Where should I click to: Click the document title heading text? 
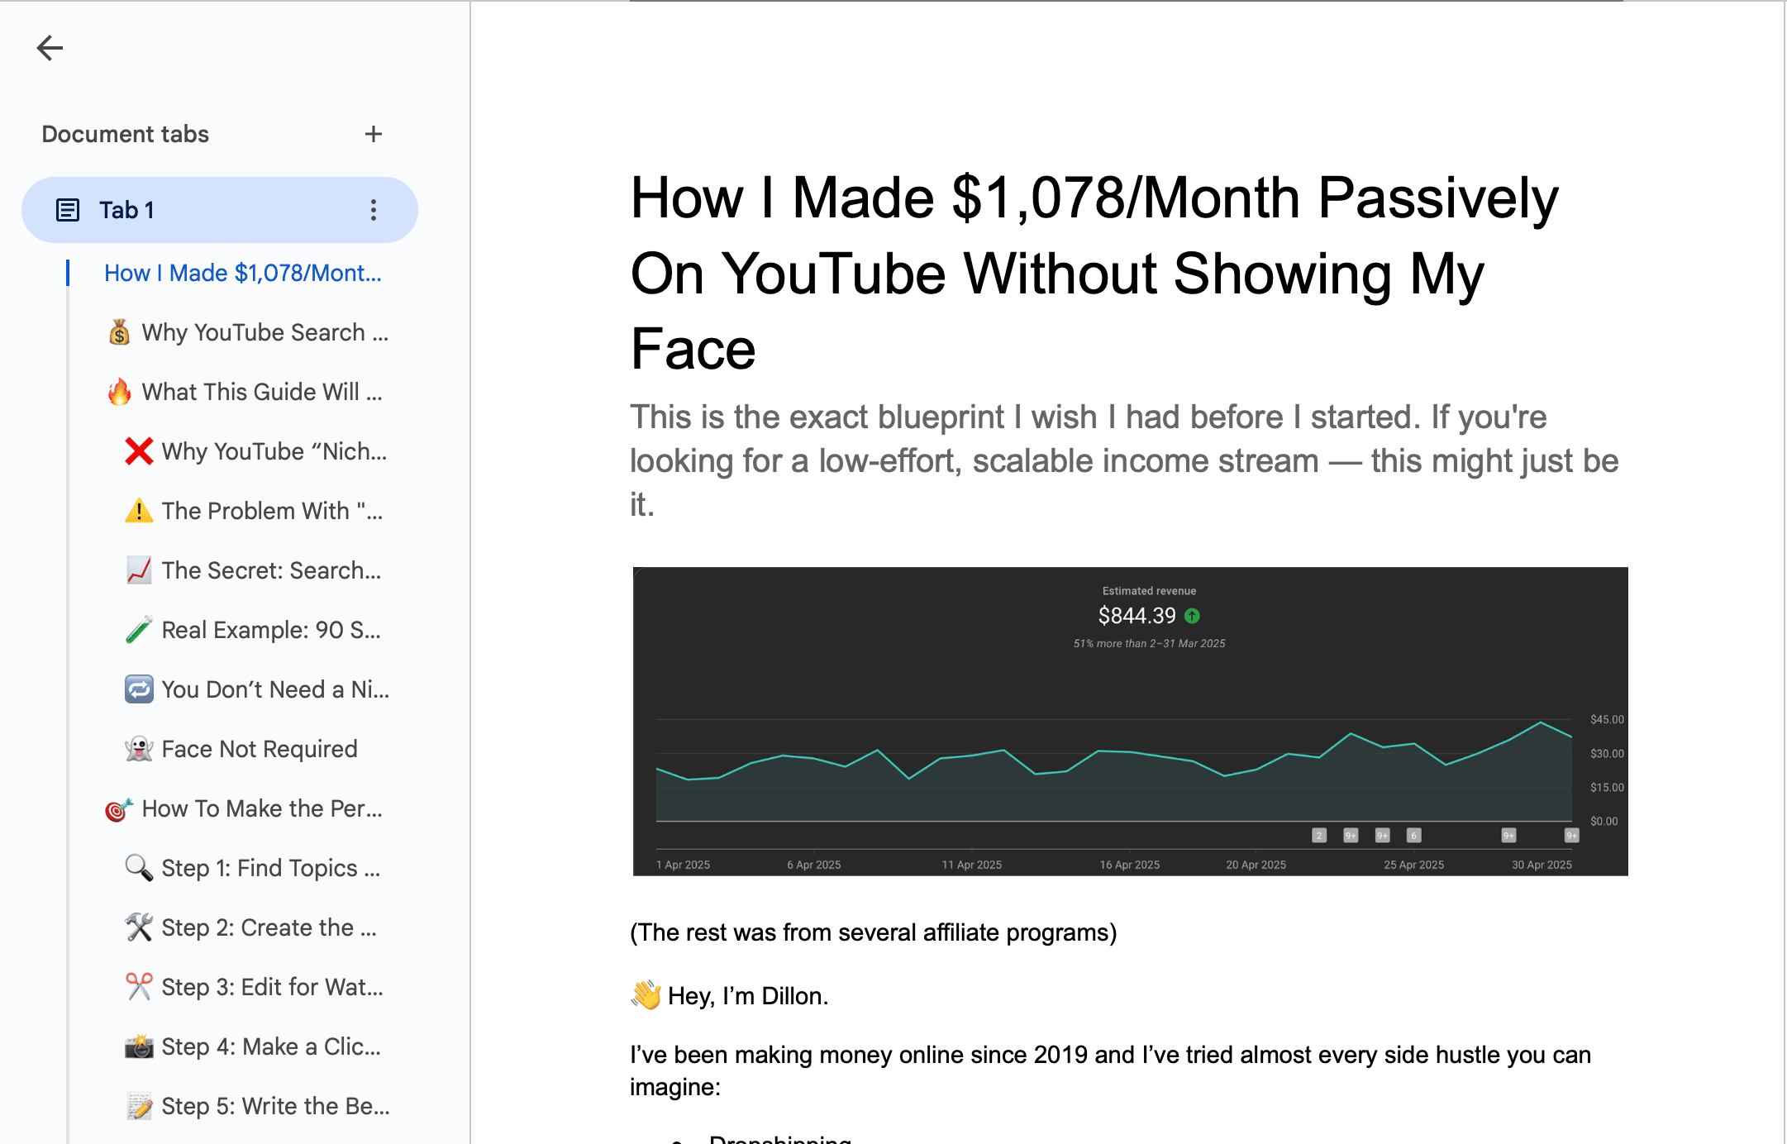(x=1094, y=273)
